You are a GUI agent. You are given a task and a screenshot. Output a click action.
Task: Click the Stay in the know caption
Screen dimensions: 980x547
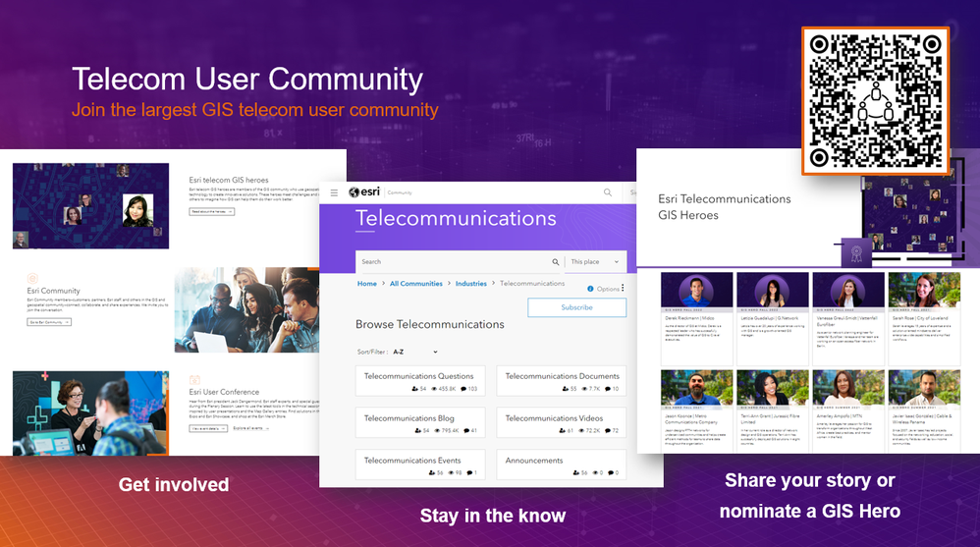(x=493, y=516)
